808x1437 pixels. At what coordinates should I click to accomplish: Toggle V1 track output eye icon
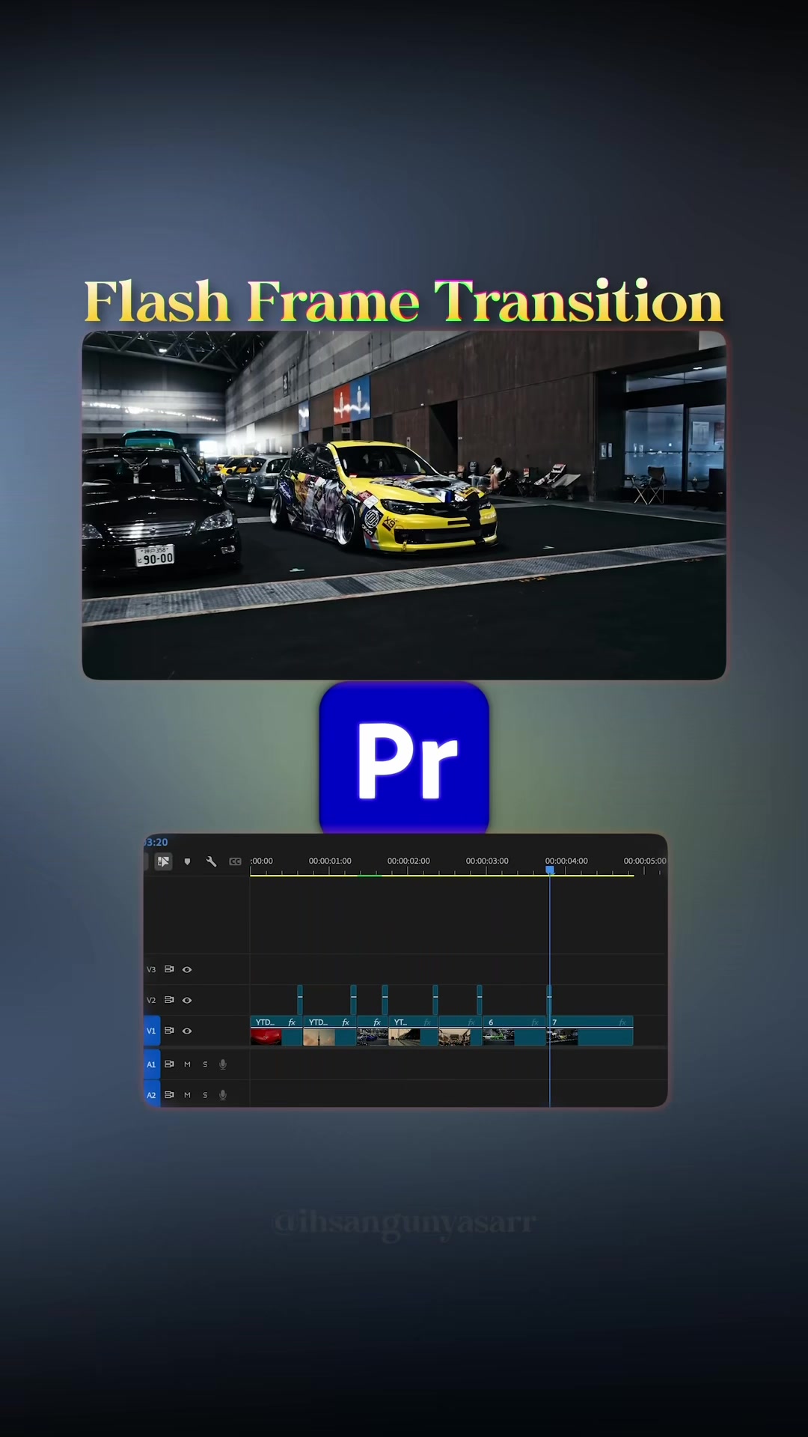(187, 1031)
